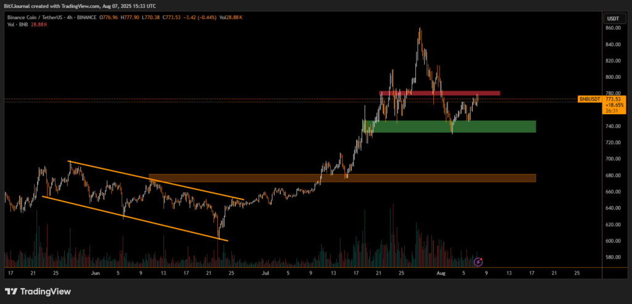Click the purple lightning event icon
This screenshot has width=632, height=304.
tap(477, 261)
